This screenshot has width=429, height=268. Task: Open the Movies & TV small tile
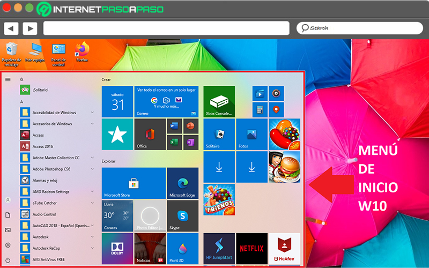(x=260, y=93)
